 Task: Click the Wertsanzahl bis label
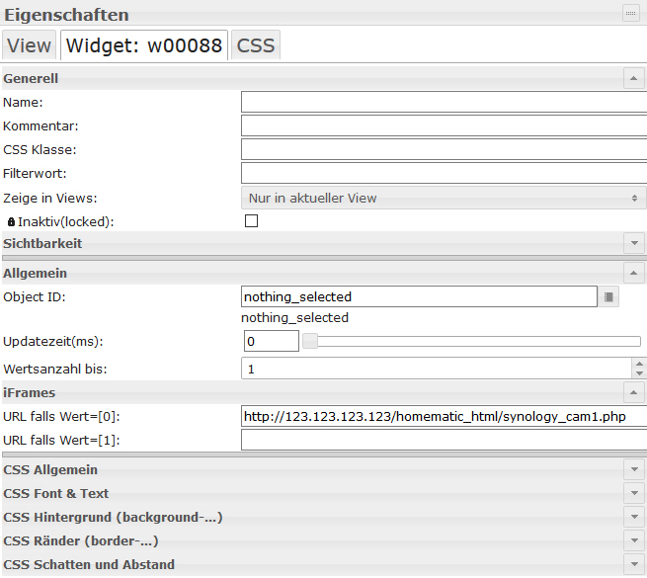55,369
